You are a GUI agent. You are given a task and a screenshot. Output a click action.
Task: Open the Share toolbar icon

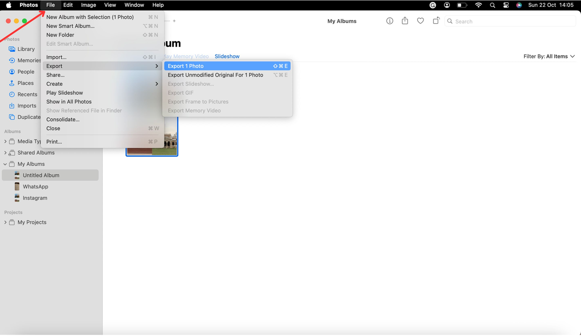pos(405,21)
